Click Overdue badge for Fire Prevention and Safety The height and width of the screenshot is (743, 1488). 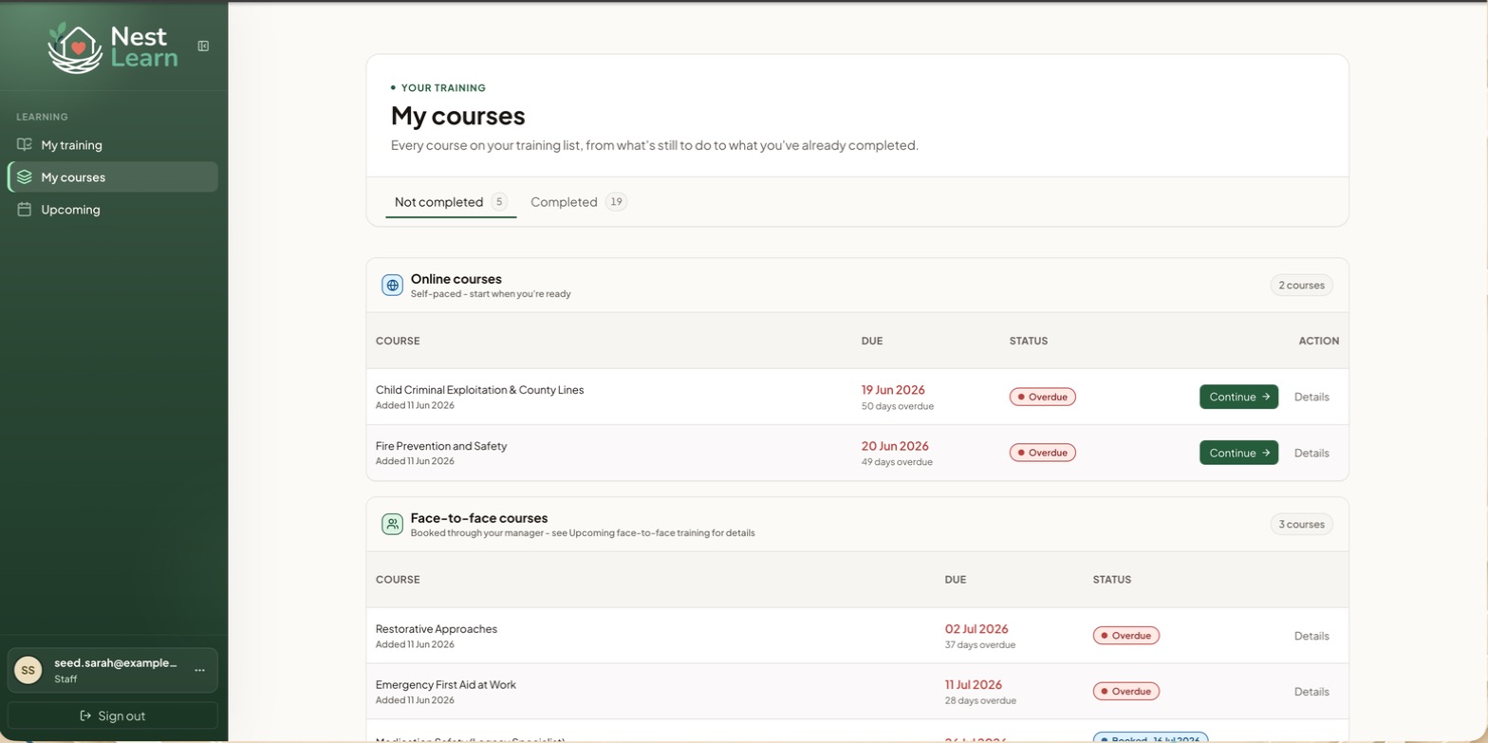coord(1042,453)
